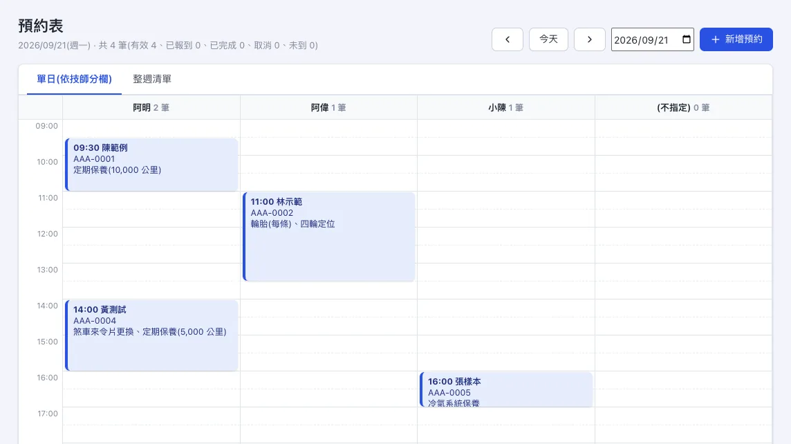
Task: Click the 13:00 time label
Action: pyautogui.click(x=48, y=270)
